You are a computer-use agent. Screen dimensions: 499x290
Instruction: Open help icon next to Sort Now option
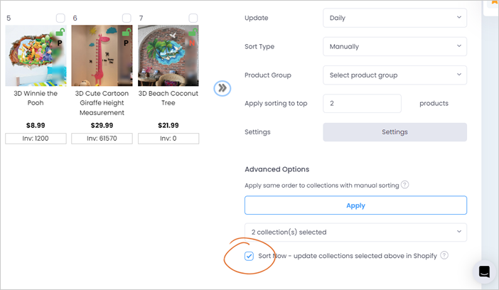(x=444, y=255)
